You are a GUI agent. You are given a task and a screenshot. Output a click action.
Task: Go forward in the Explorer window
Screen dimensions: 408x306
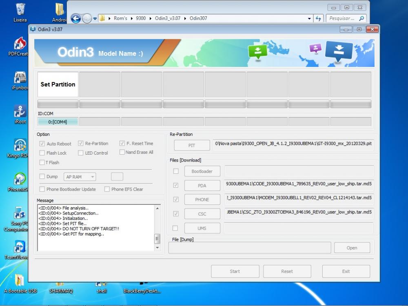(87, 18)
